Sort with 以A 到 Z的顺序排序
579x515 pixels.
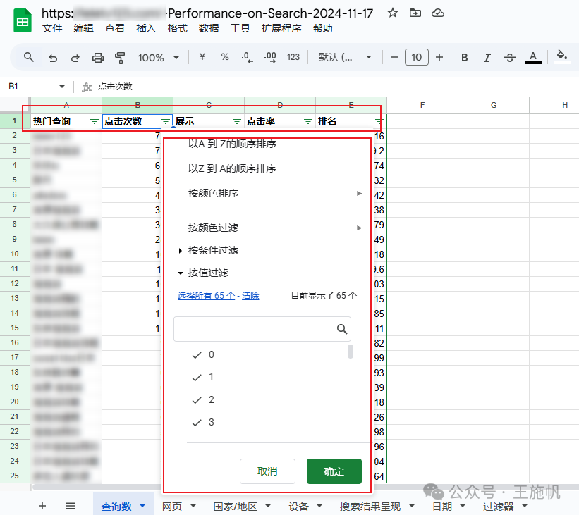(232, 144)
